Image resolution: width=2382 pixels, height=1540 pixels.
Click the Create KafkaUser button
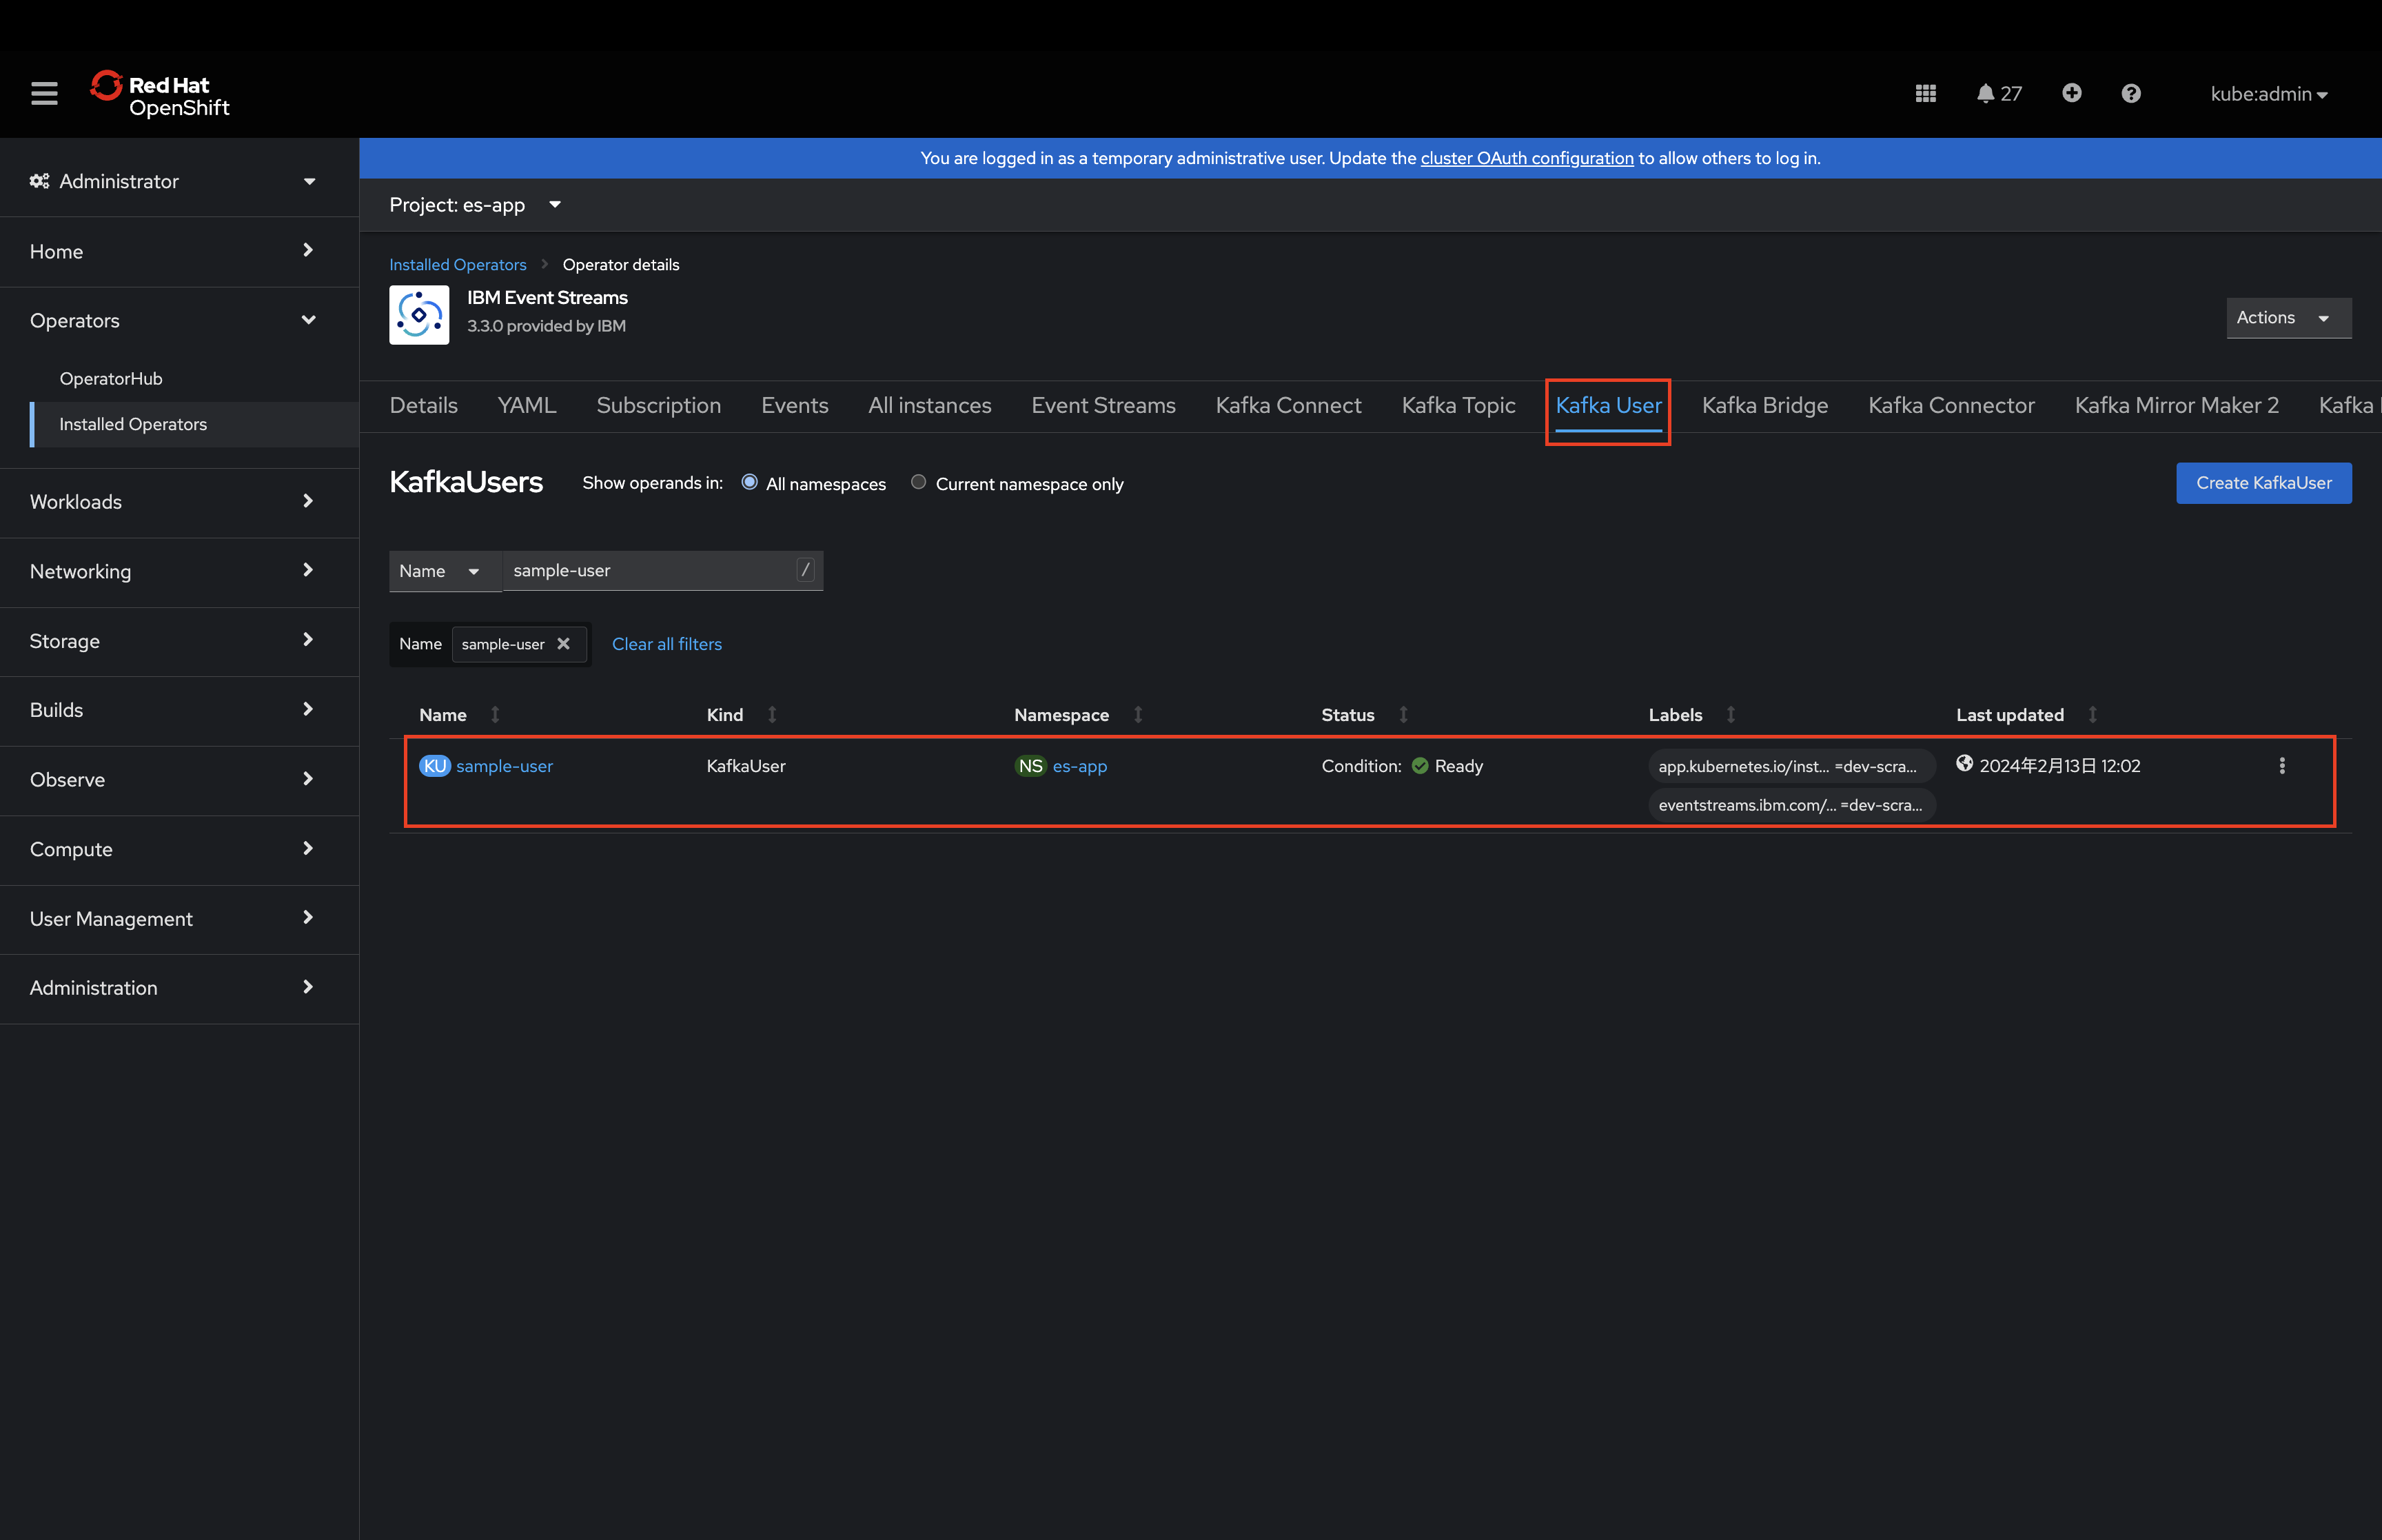point(2263,483)
